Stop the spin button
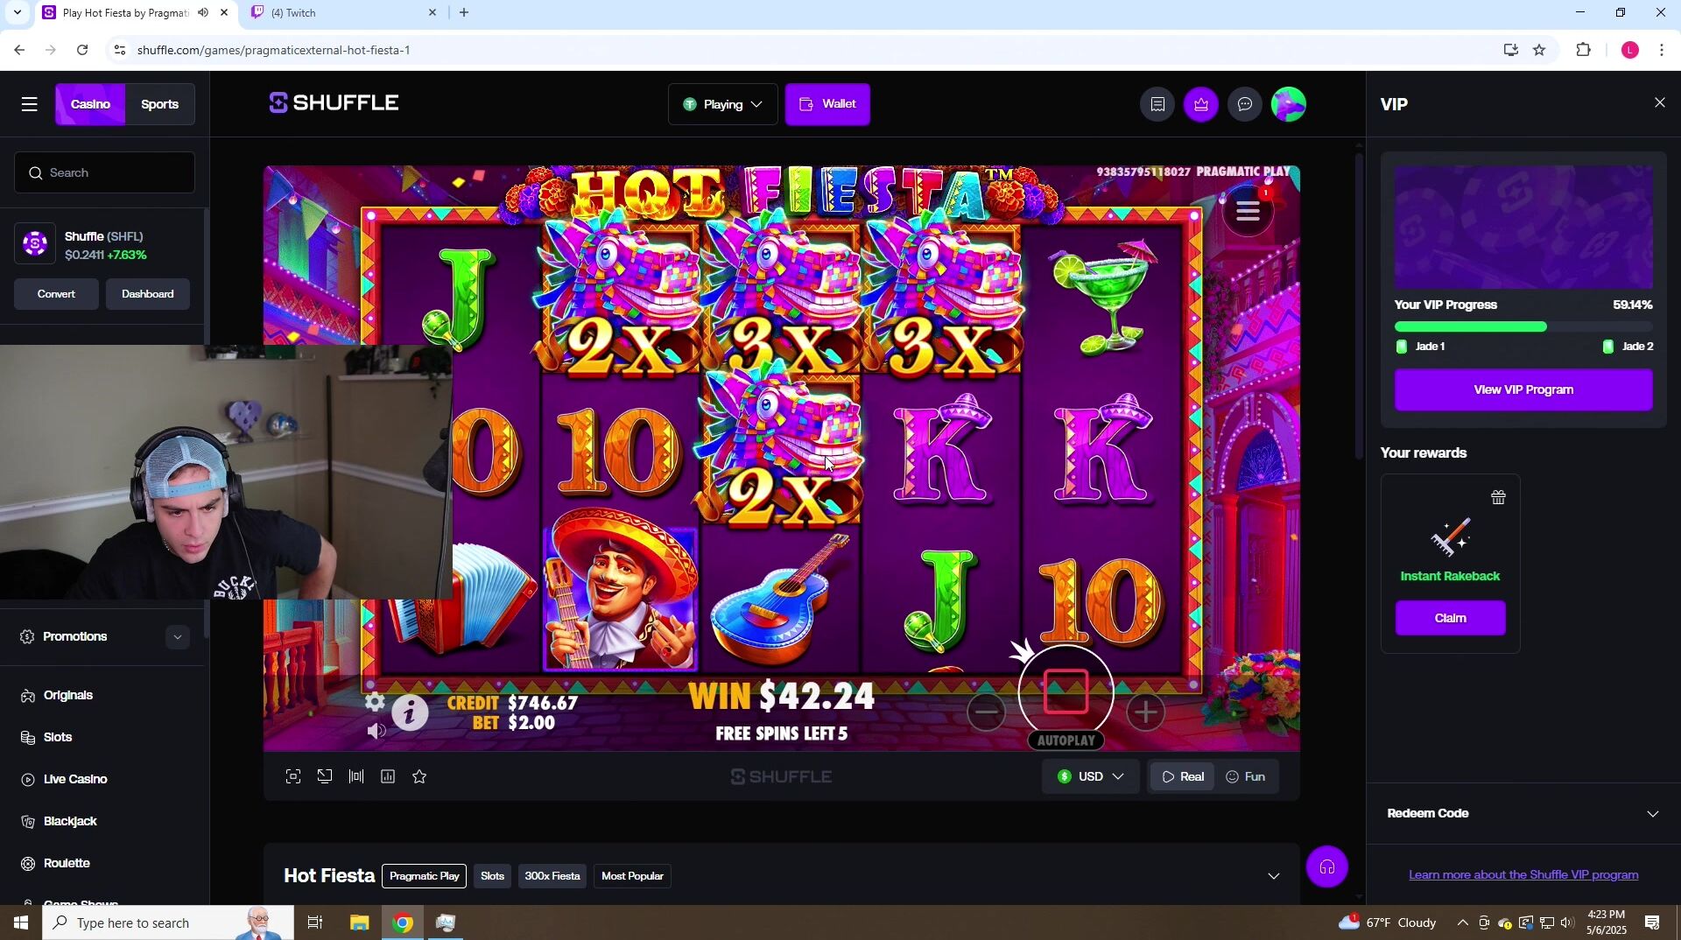 [1066, 692]
